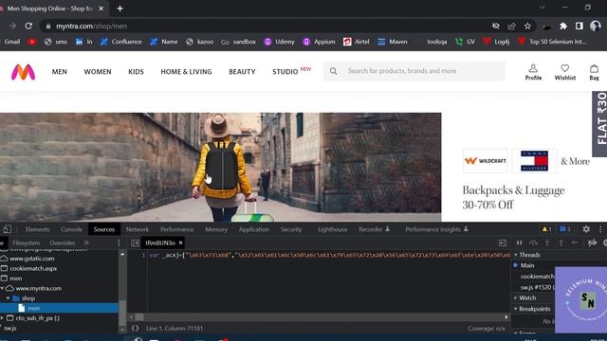Open the browser extensions puzzle icon
Viewport: 607px width, 341px height.
click(563, 26)
